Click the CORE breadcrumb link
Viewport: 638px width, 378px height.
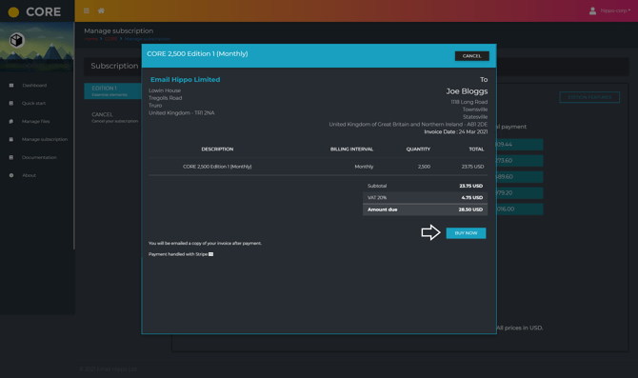click(x=110, y=39)
